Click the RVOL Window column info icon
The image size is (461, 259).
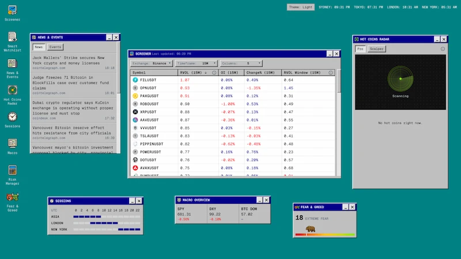click(x=331, y=73)
